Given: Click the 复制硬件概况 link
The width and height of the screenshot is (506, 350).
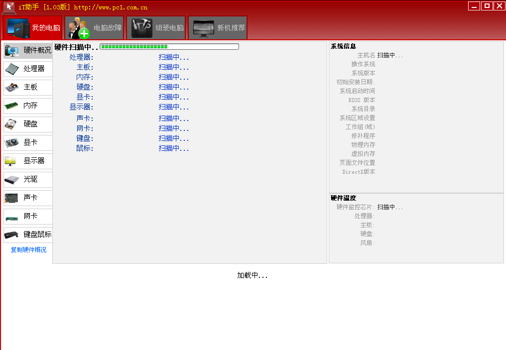Looking at the screenshot, I should tap(28, 249).
